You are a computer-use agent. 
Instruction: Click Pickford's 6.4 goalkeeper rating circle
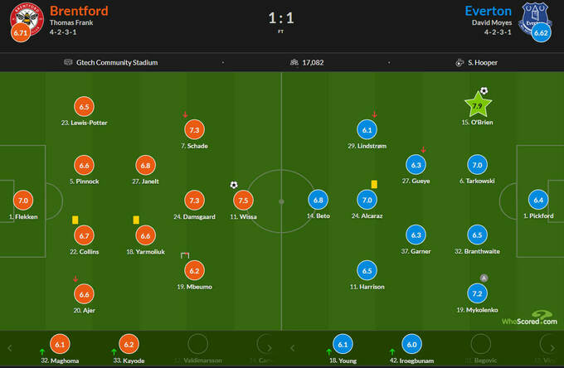(539, 200)
